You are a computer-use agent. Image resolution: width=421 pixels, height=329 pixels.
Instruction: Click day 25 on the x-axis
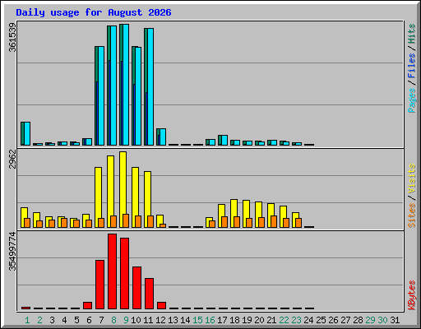click(x=321, y=320)
